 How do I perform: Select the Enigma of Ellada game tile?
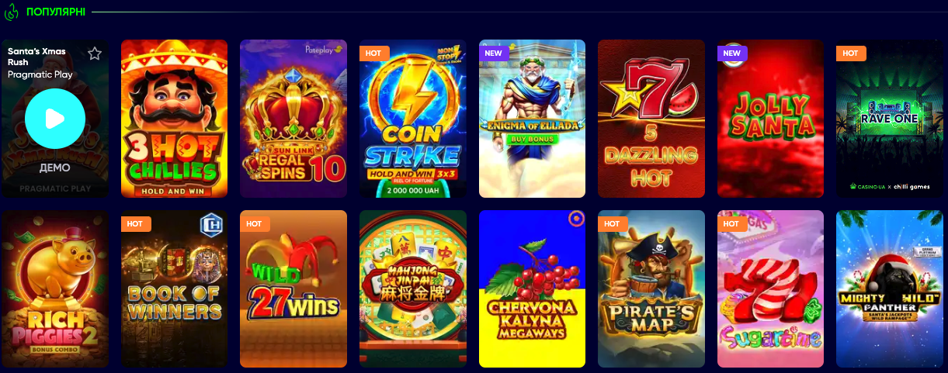click(532, 119)
